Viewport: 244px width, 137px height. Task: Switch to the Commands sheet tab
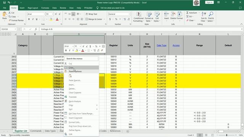pyautogui.click(x=36, y=131)
